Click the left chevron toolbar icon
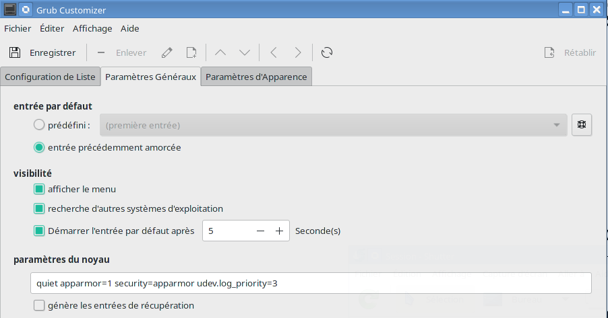This screenshot has width=608, height=318. (x=274, y=52)
